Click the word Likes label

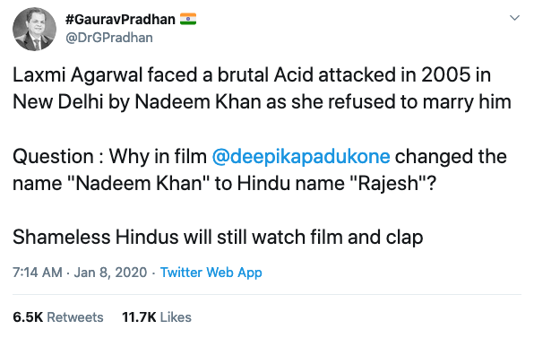click(176, 317)
